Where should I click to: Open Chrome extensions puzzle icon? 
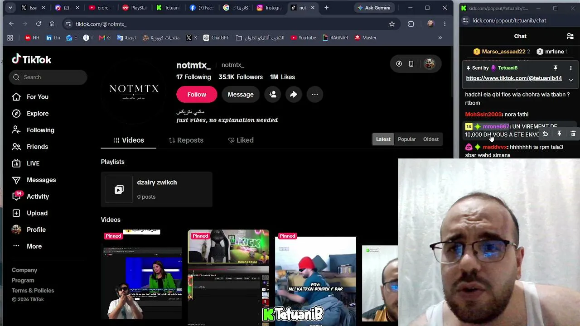point(411,24)
